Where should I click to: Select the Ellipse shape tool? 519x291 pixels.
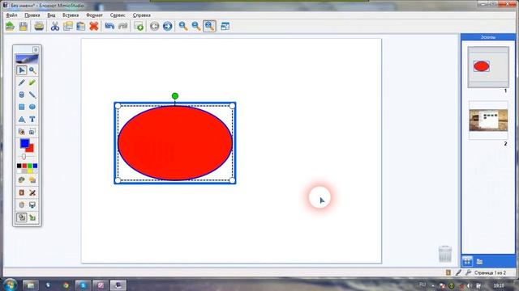pyautogui.click(x=32, y=107)
